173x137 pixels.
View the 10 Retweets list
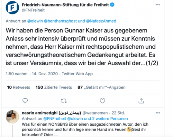(x=19, y=87)
